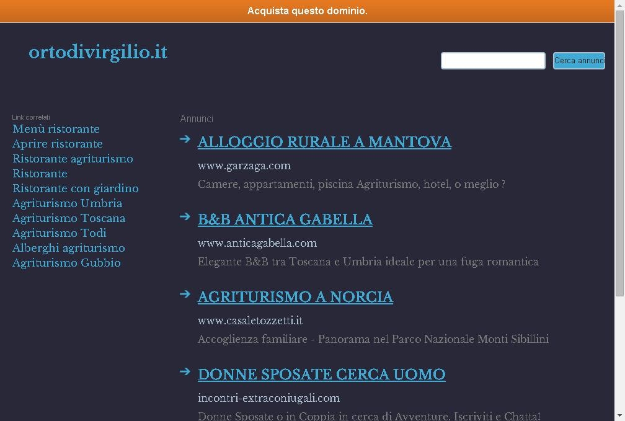Open the ortodivirgilio.it site title
The image size is (625, 421).
click(98, 53)
